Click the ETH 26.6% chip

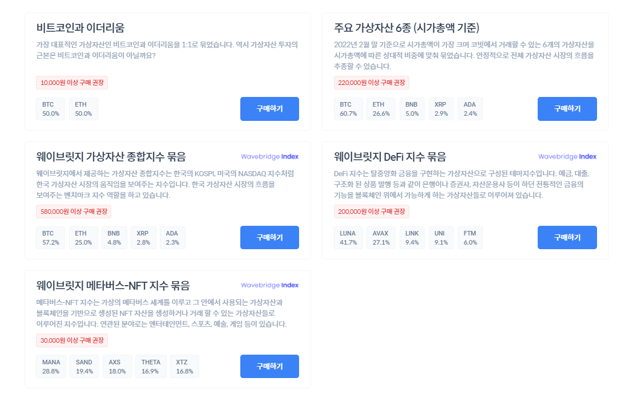coord(381,109)
